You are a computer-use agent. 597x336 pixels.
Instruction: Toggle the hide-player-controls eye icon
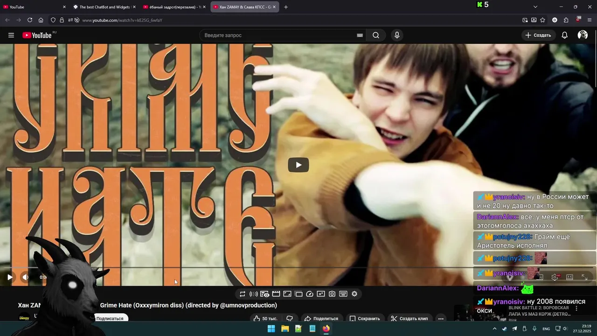click(x=265, y=294)
